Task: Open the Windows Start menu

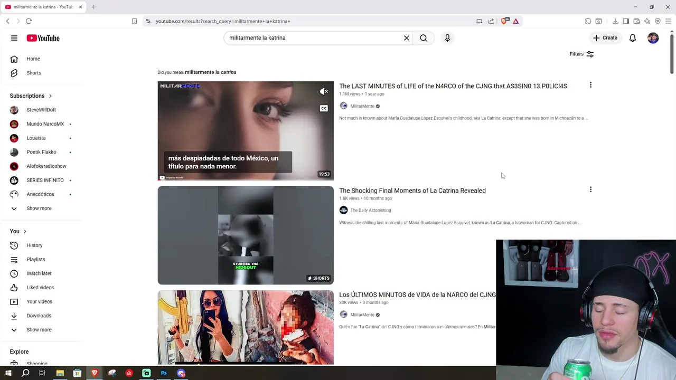Action: tap(8, 373)
